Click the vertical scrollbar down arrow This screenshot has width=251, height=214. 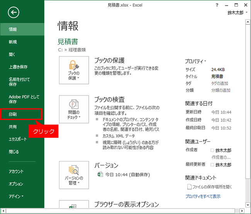(248, 205)
